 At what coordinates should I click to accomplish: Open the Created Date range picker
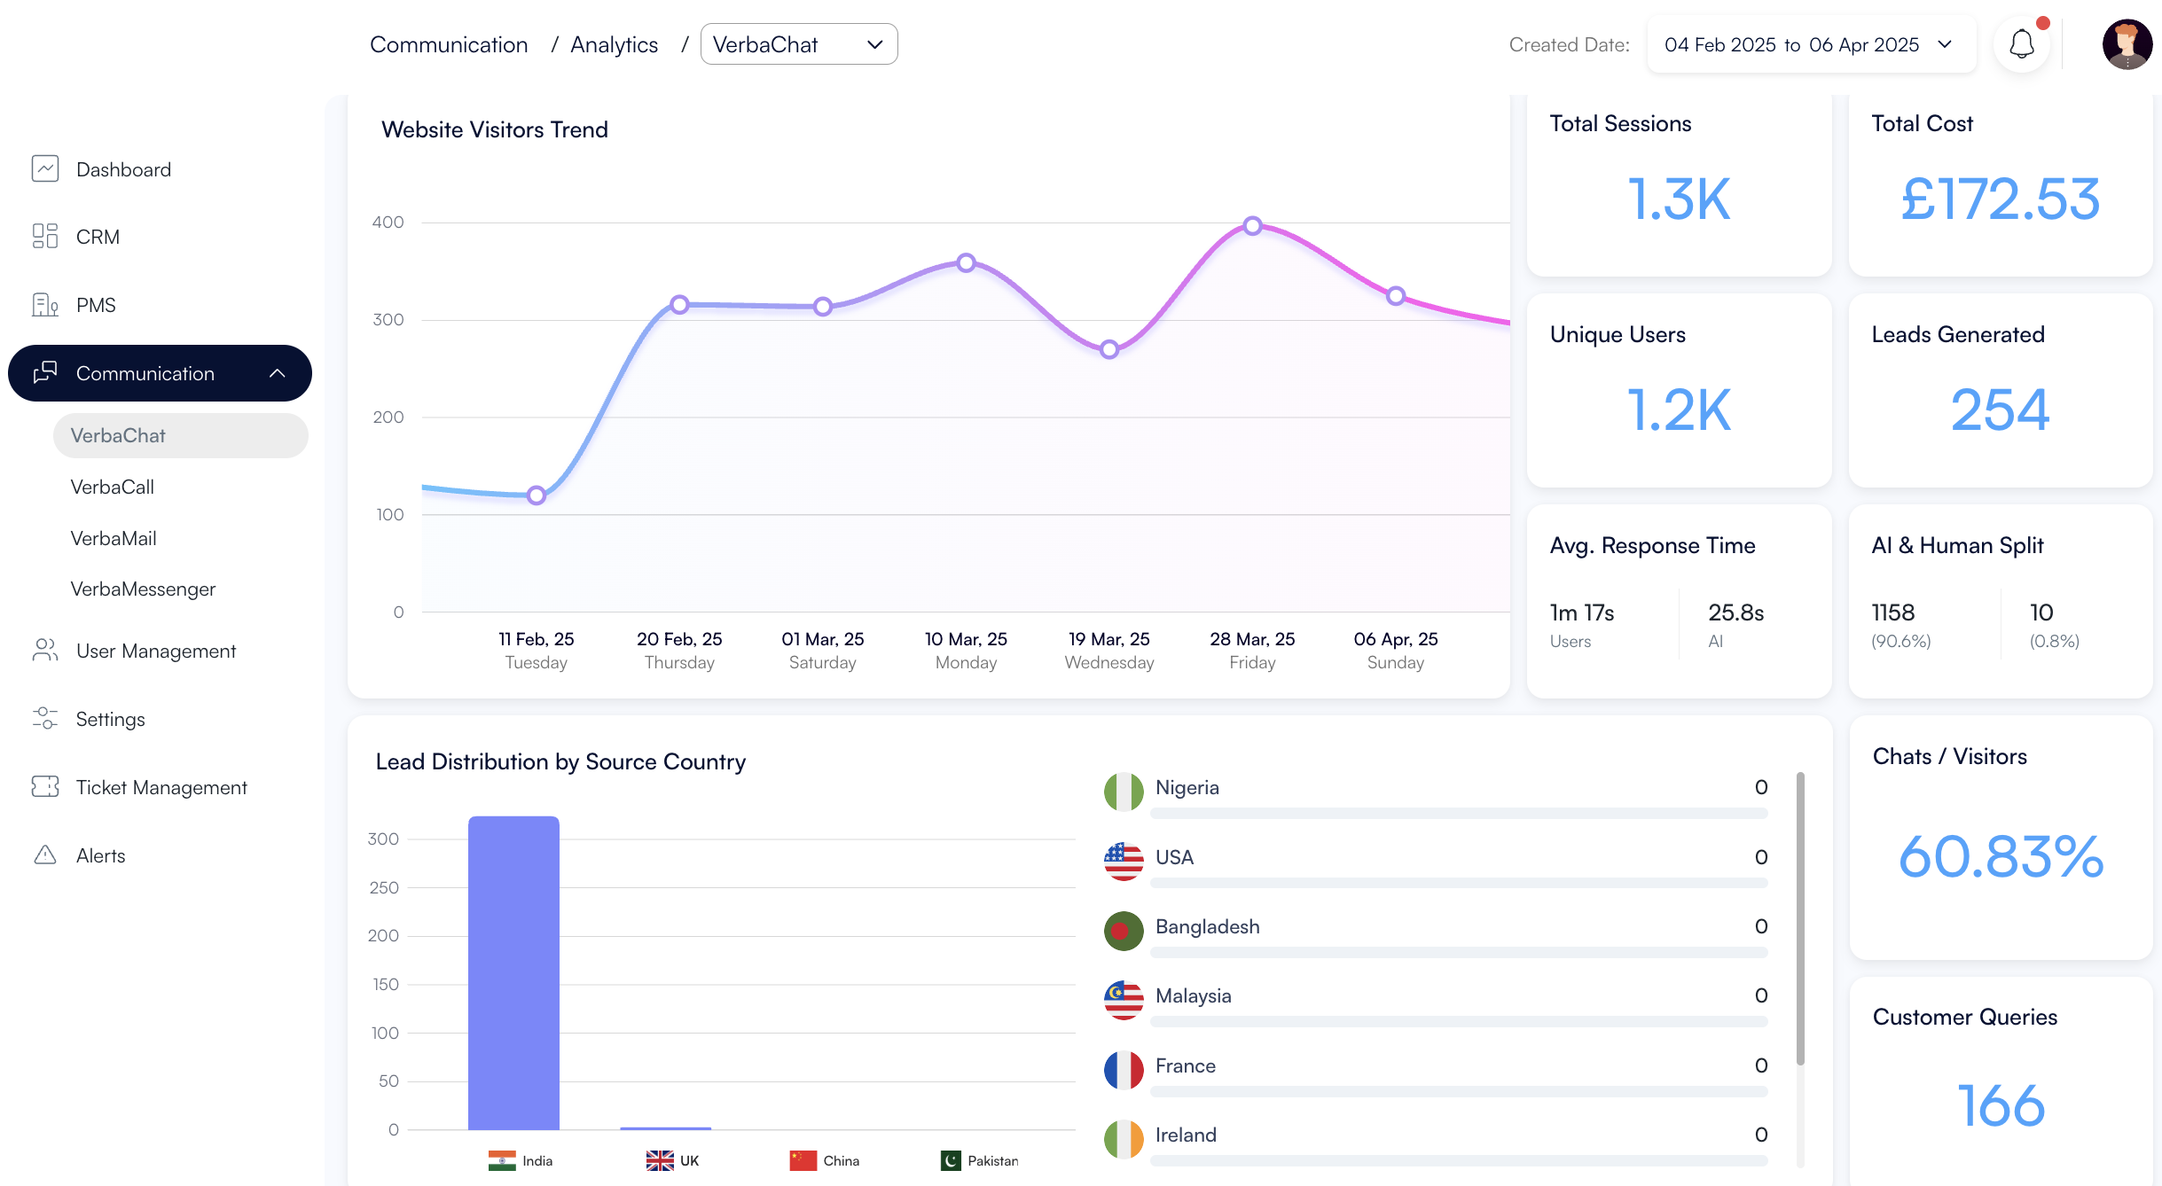coord(1810,44)
